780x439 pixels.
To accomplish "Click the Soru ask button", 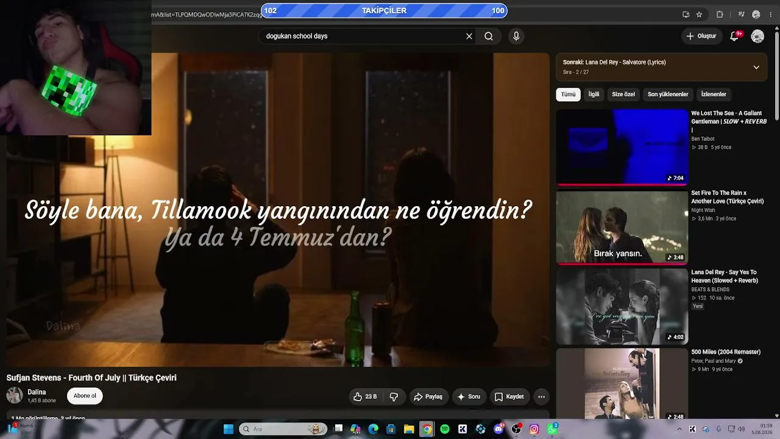I will 469,397.
